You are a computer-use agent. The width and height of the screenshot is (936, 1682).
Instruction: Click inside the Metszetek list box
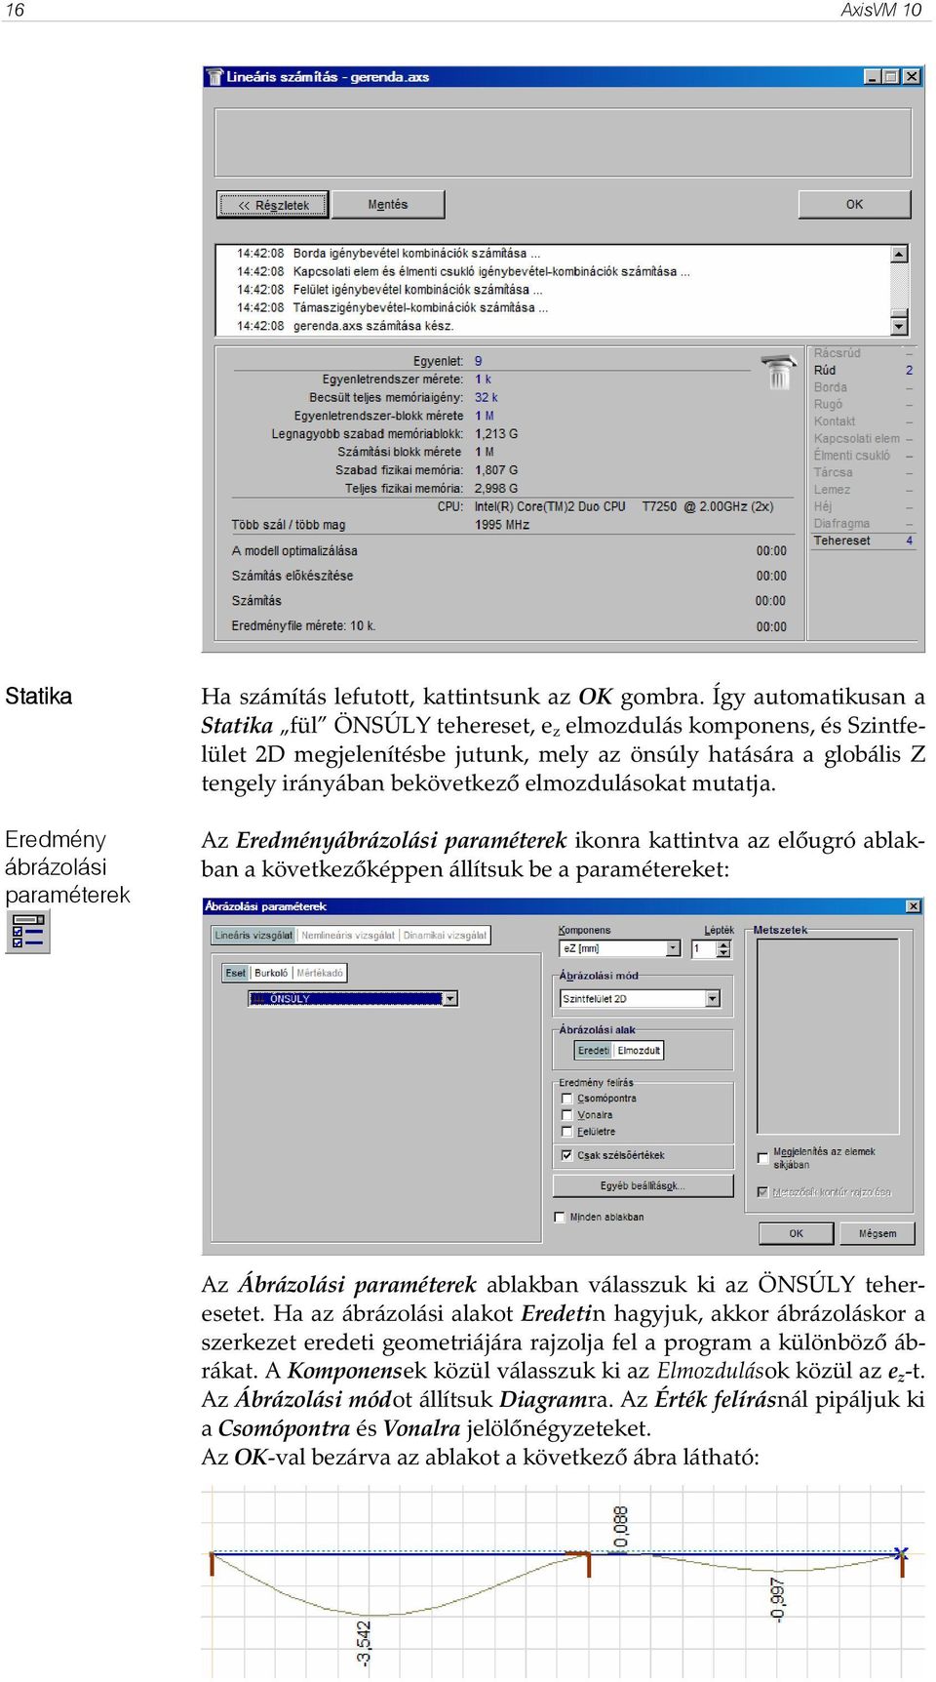pyautogui.click(x=828, y=1034)
